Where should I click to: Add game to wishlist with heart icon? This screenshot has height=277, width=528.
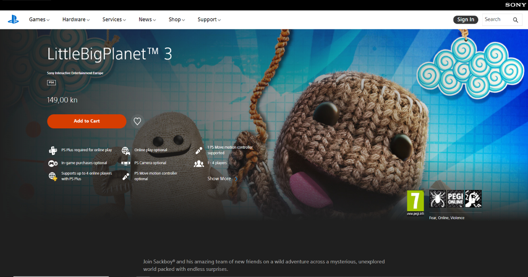(x=137, y=121)
